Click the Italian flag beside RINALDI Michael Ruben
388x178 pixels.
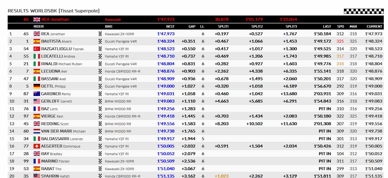pyautogui.click(x=37, y=64)
